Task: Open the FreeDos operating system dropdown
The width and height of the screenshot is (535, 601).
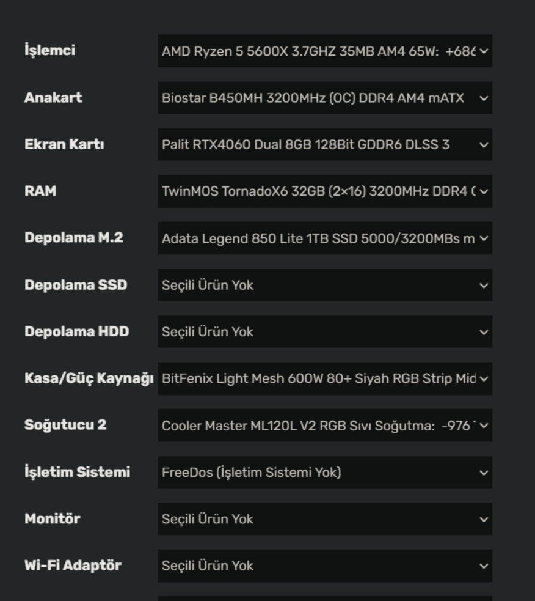Action: [324, 473]
